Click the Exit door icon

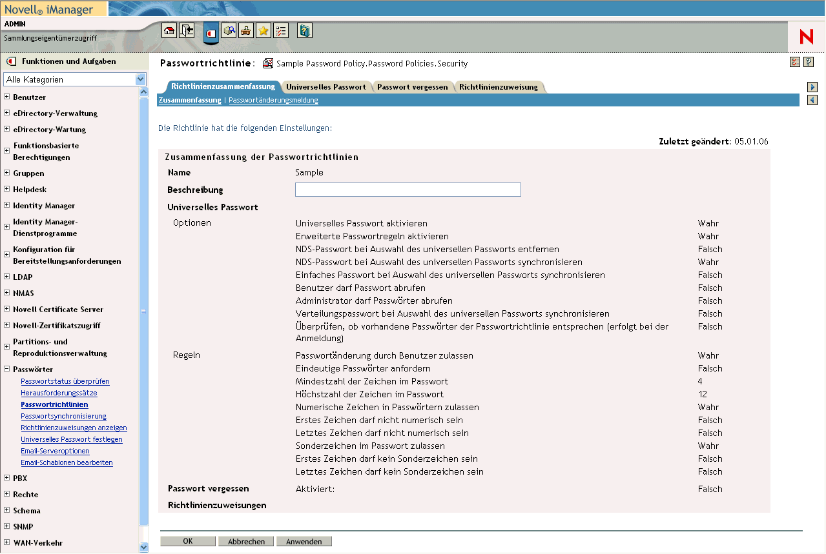(x=187, y=30)
